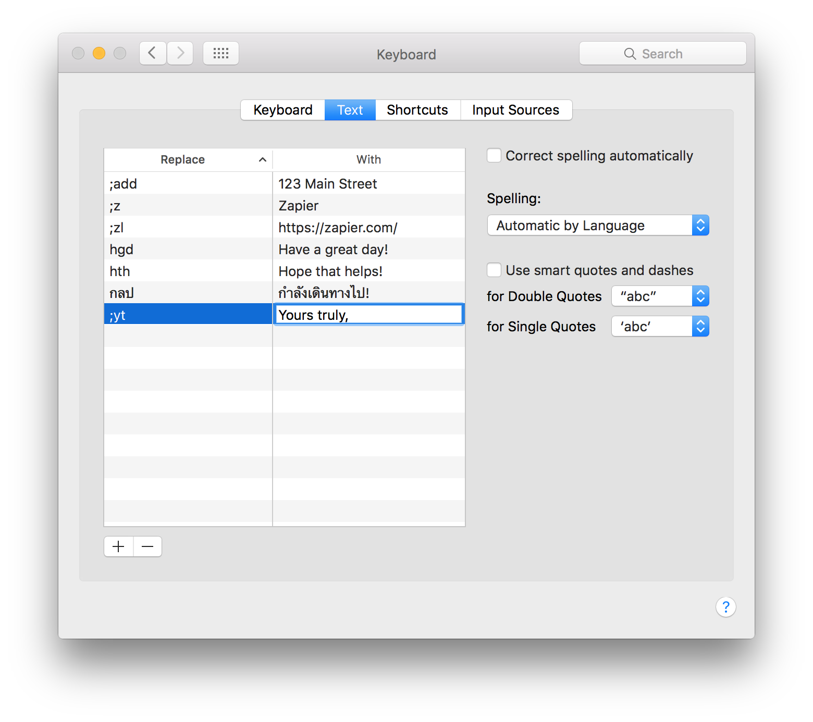813x722 pixels.
Task: Click the 'https://zapier.com/' cell
Action: (369, 227)
